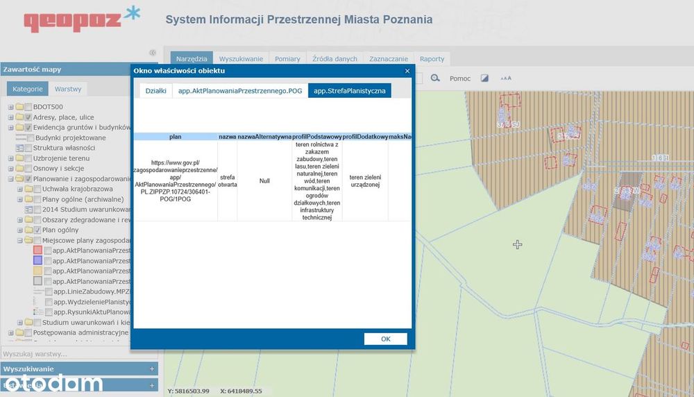Open the Wyszukiwanie tab

(241, 58)
